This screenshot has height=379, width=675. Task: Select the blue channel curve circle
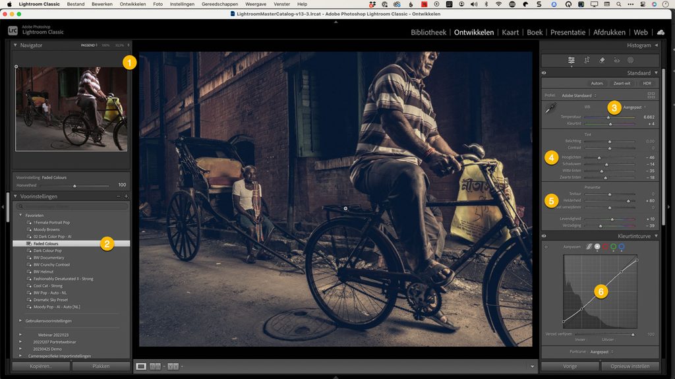click(x=622, y=247)
